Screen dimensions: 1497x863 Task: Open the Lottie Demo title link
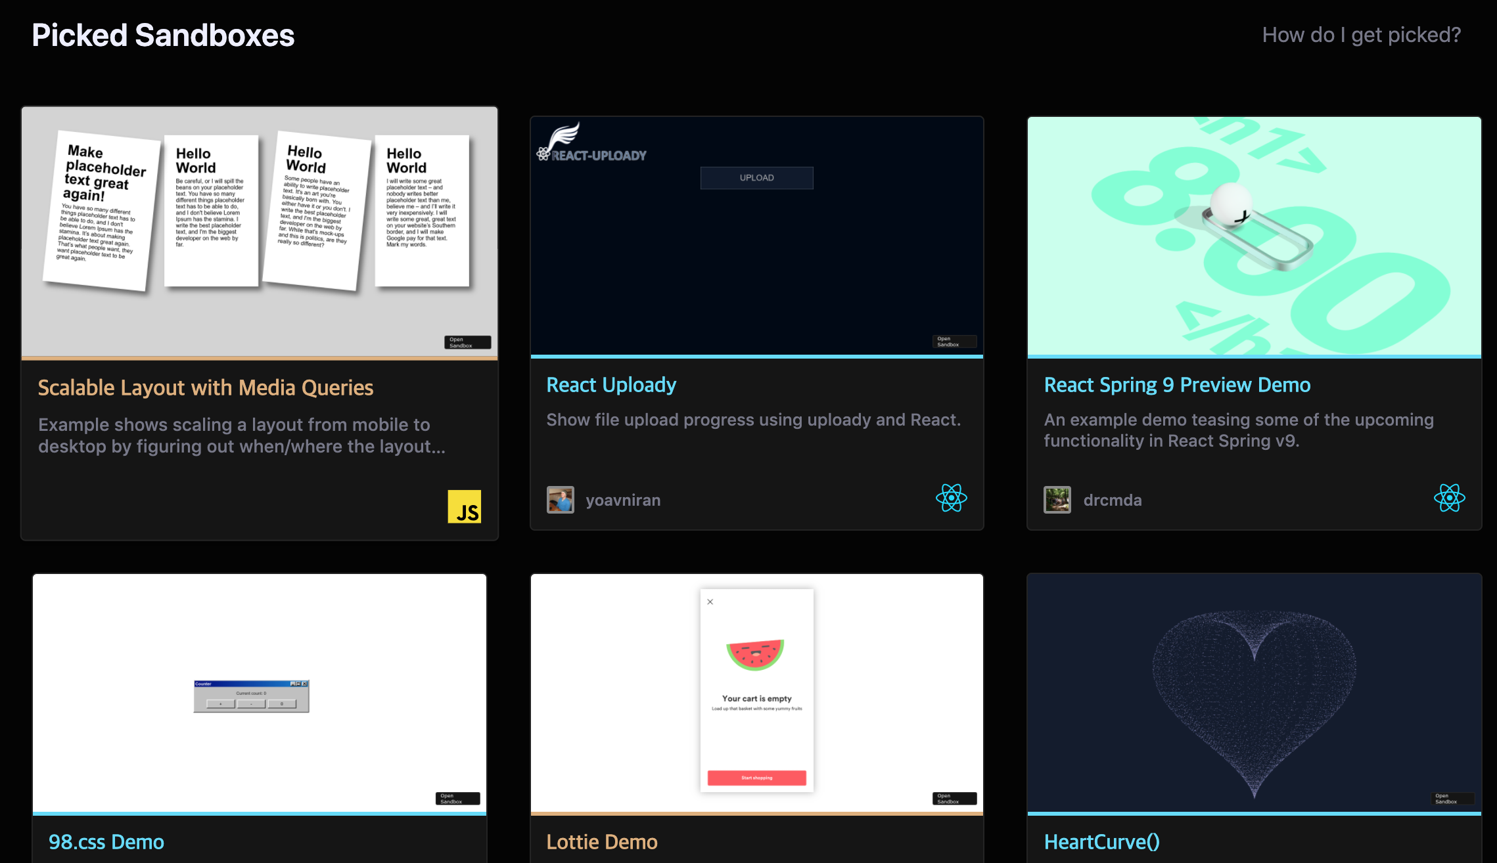click(601, 842)
